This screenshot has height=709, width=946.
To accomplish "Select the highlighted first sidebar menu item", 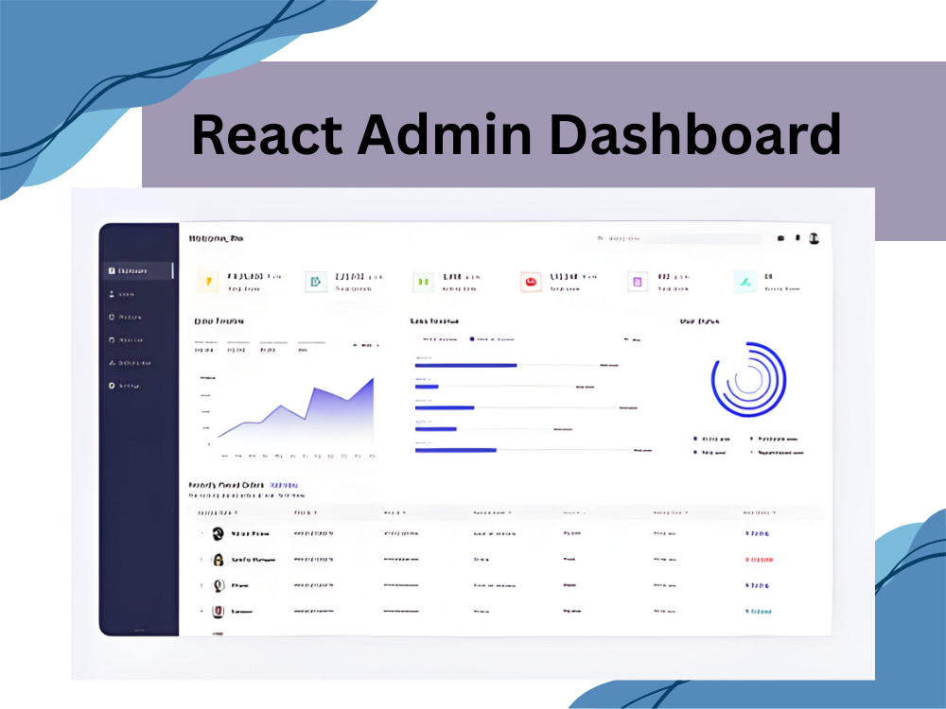I will click(x=137, y=270).
